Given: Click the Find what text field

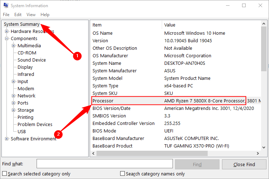Looking at the screenshot, I should (x=104, y=164).
